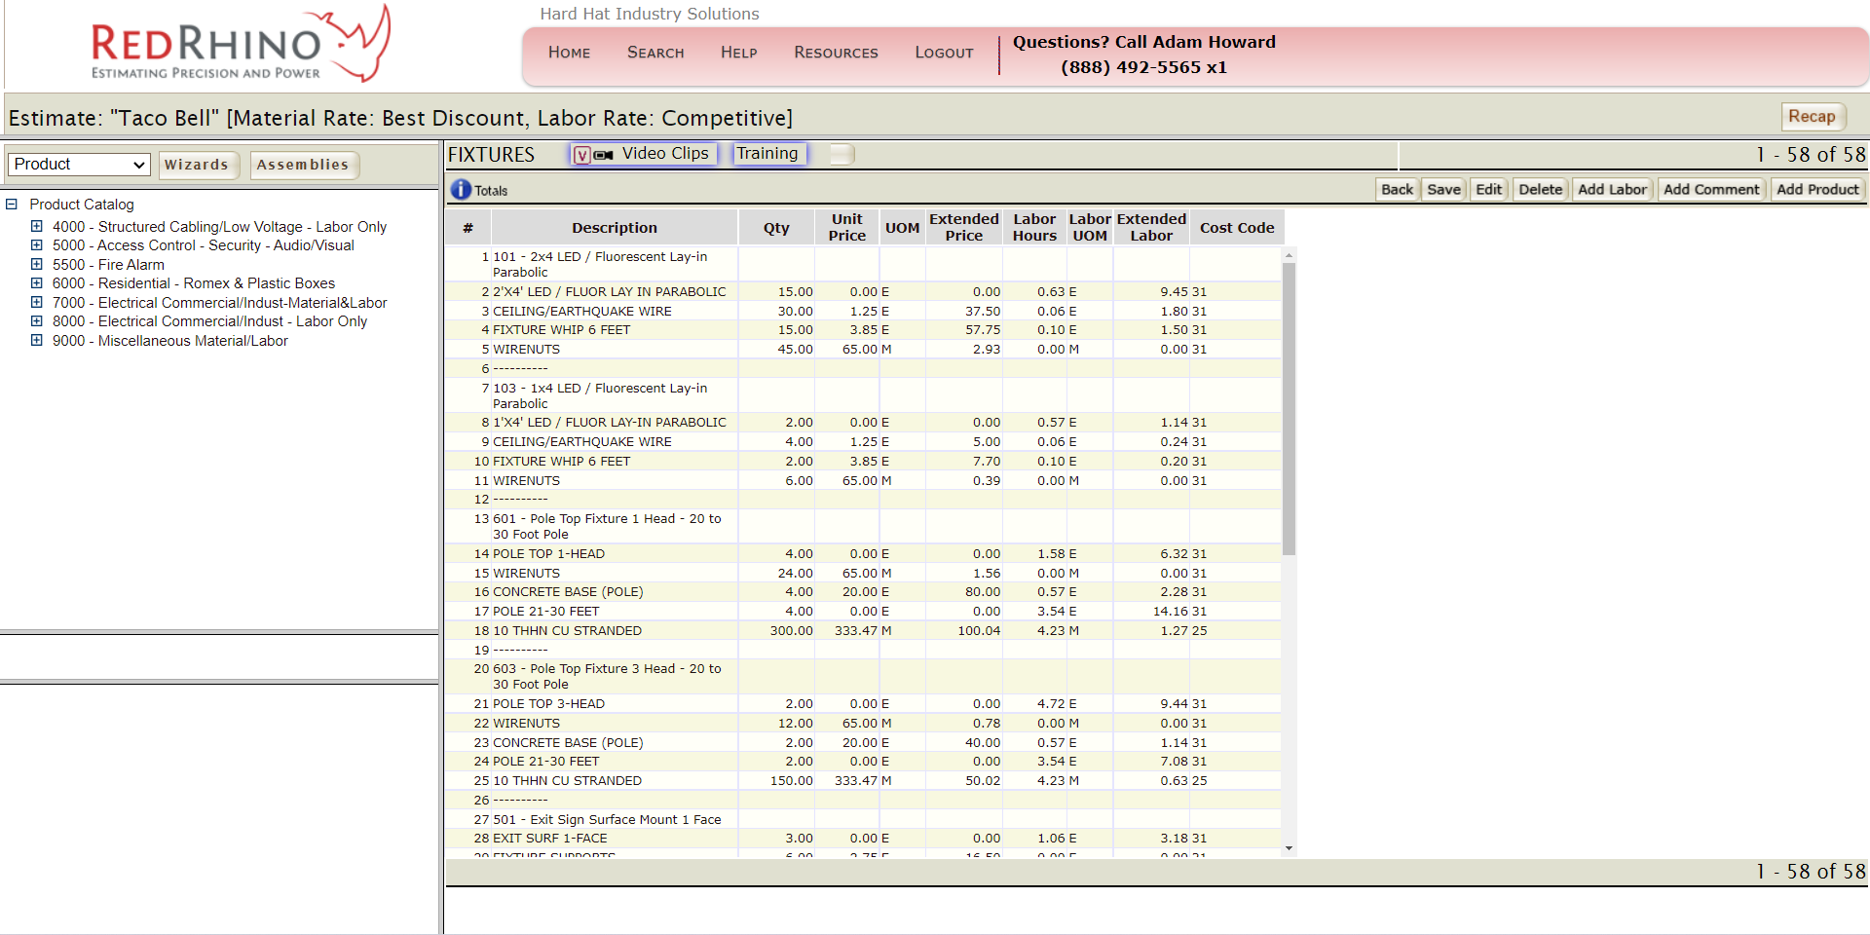Expand the 5500 - Fire Alarm category

point(36,264)
